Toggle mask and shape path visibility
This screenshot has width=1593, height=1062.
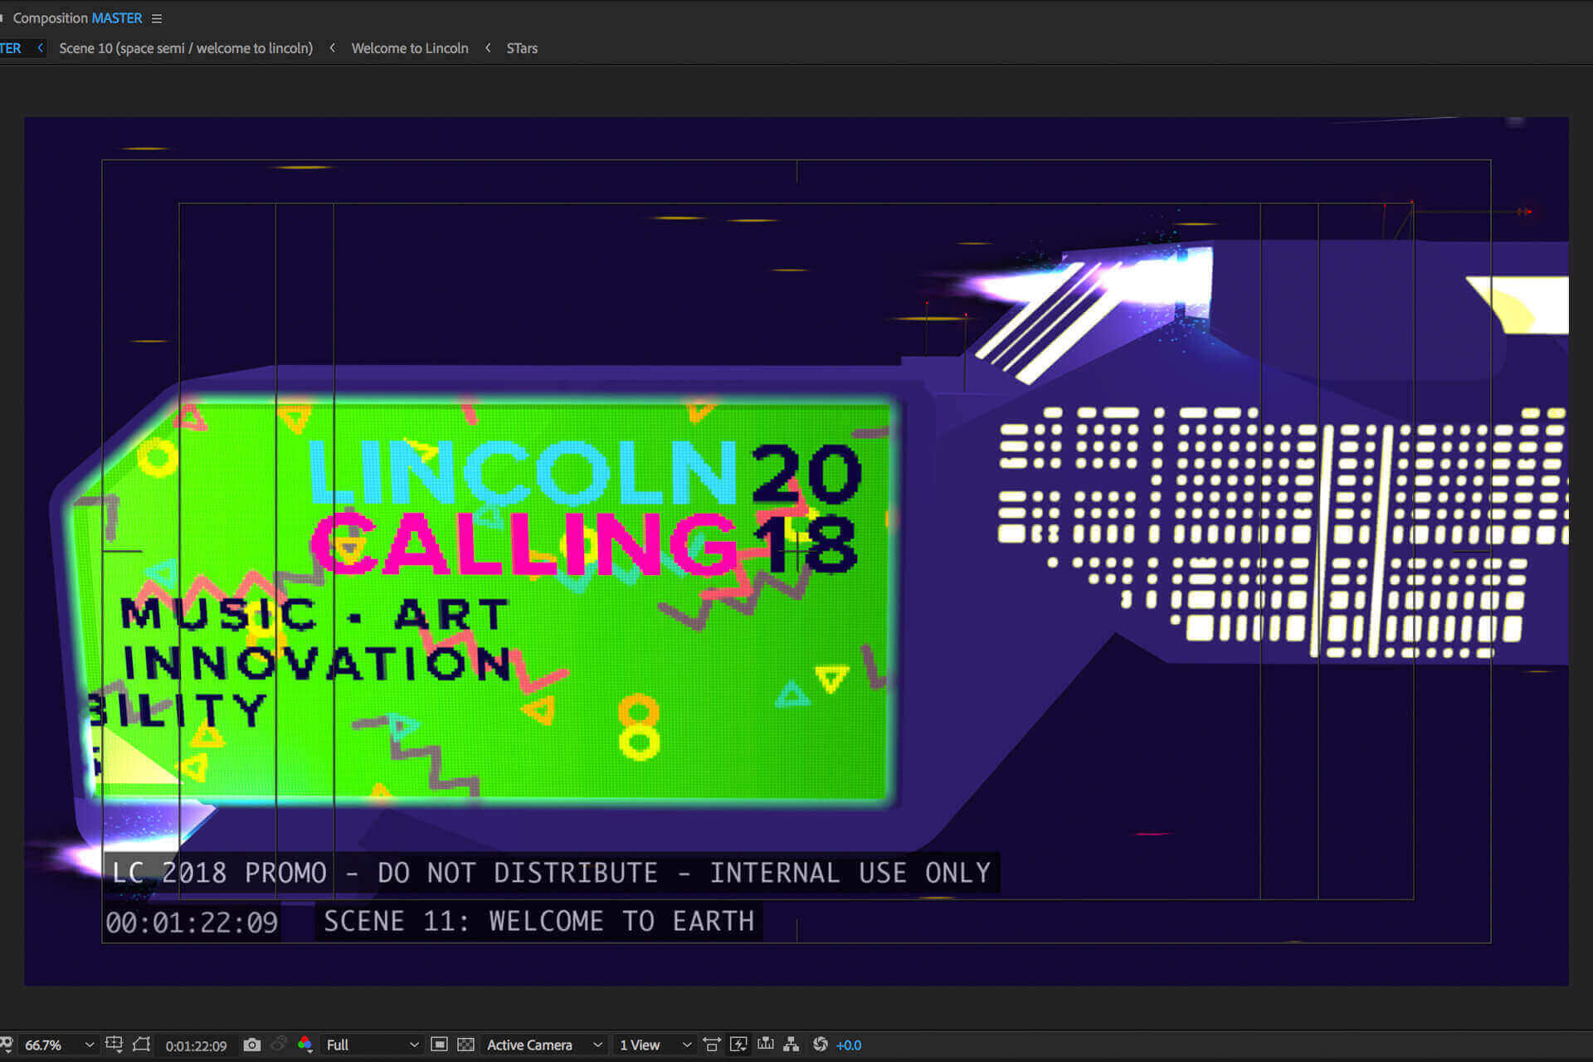142,1045
